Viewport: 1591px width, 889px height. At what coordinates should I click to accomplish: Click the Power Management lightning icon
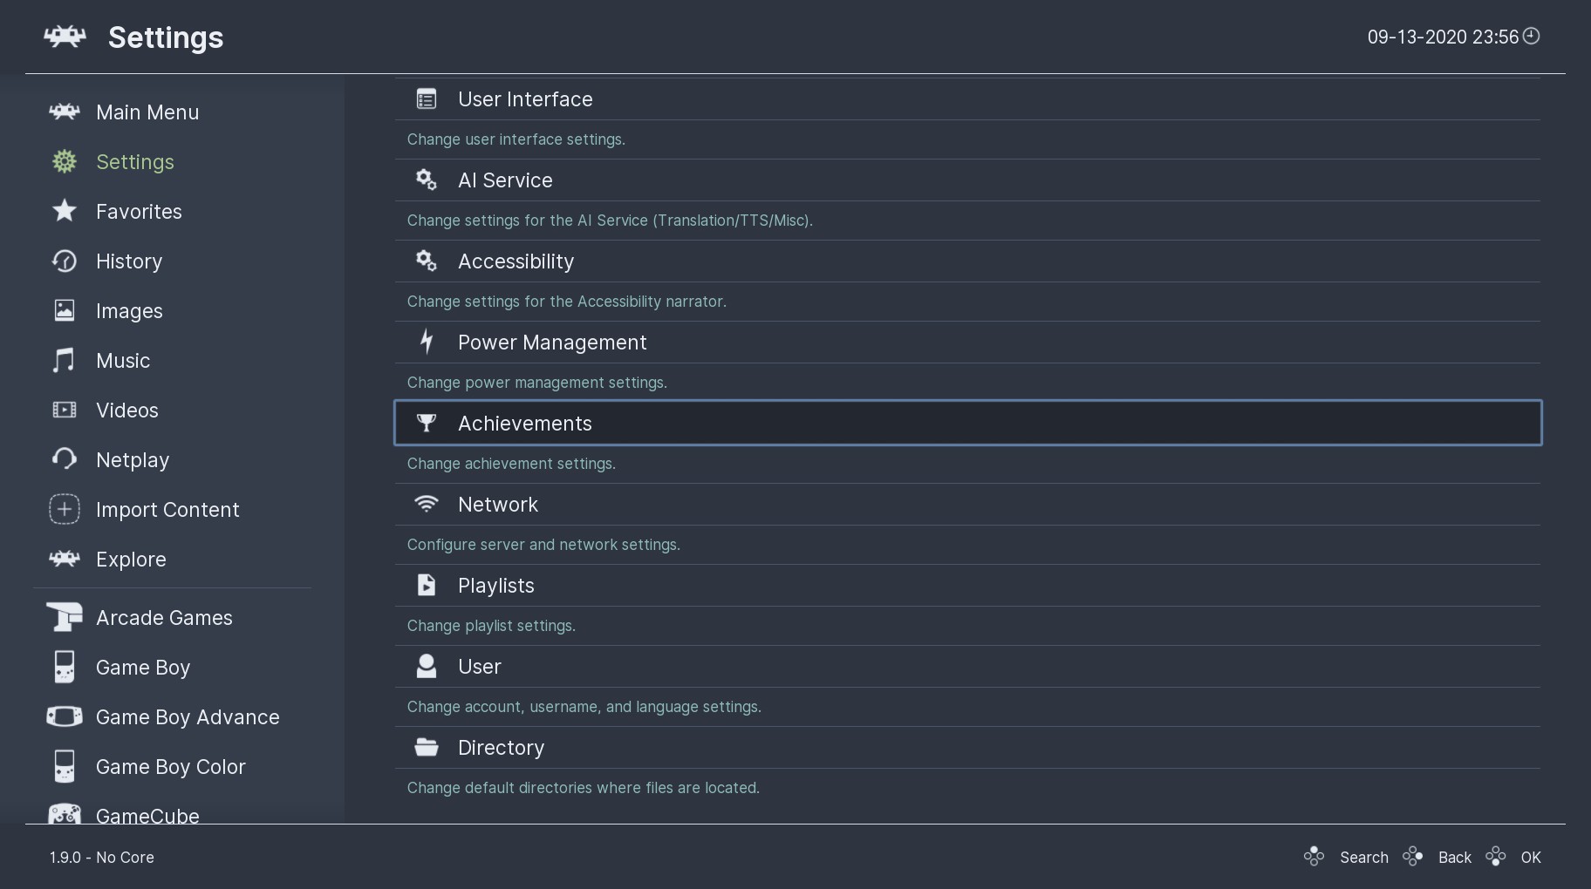point(426,342)
